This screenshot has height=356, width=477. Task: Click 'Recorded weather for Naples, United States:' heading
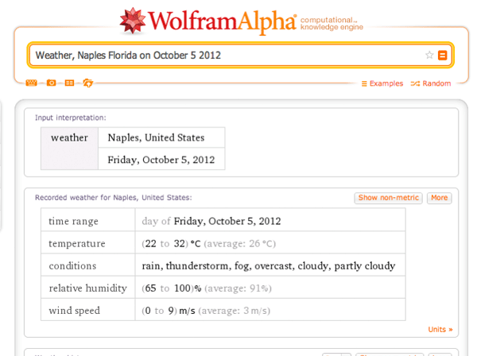114,198
